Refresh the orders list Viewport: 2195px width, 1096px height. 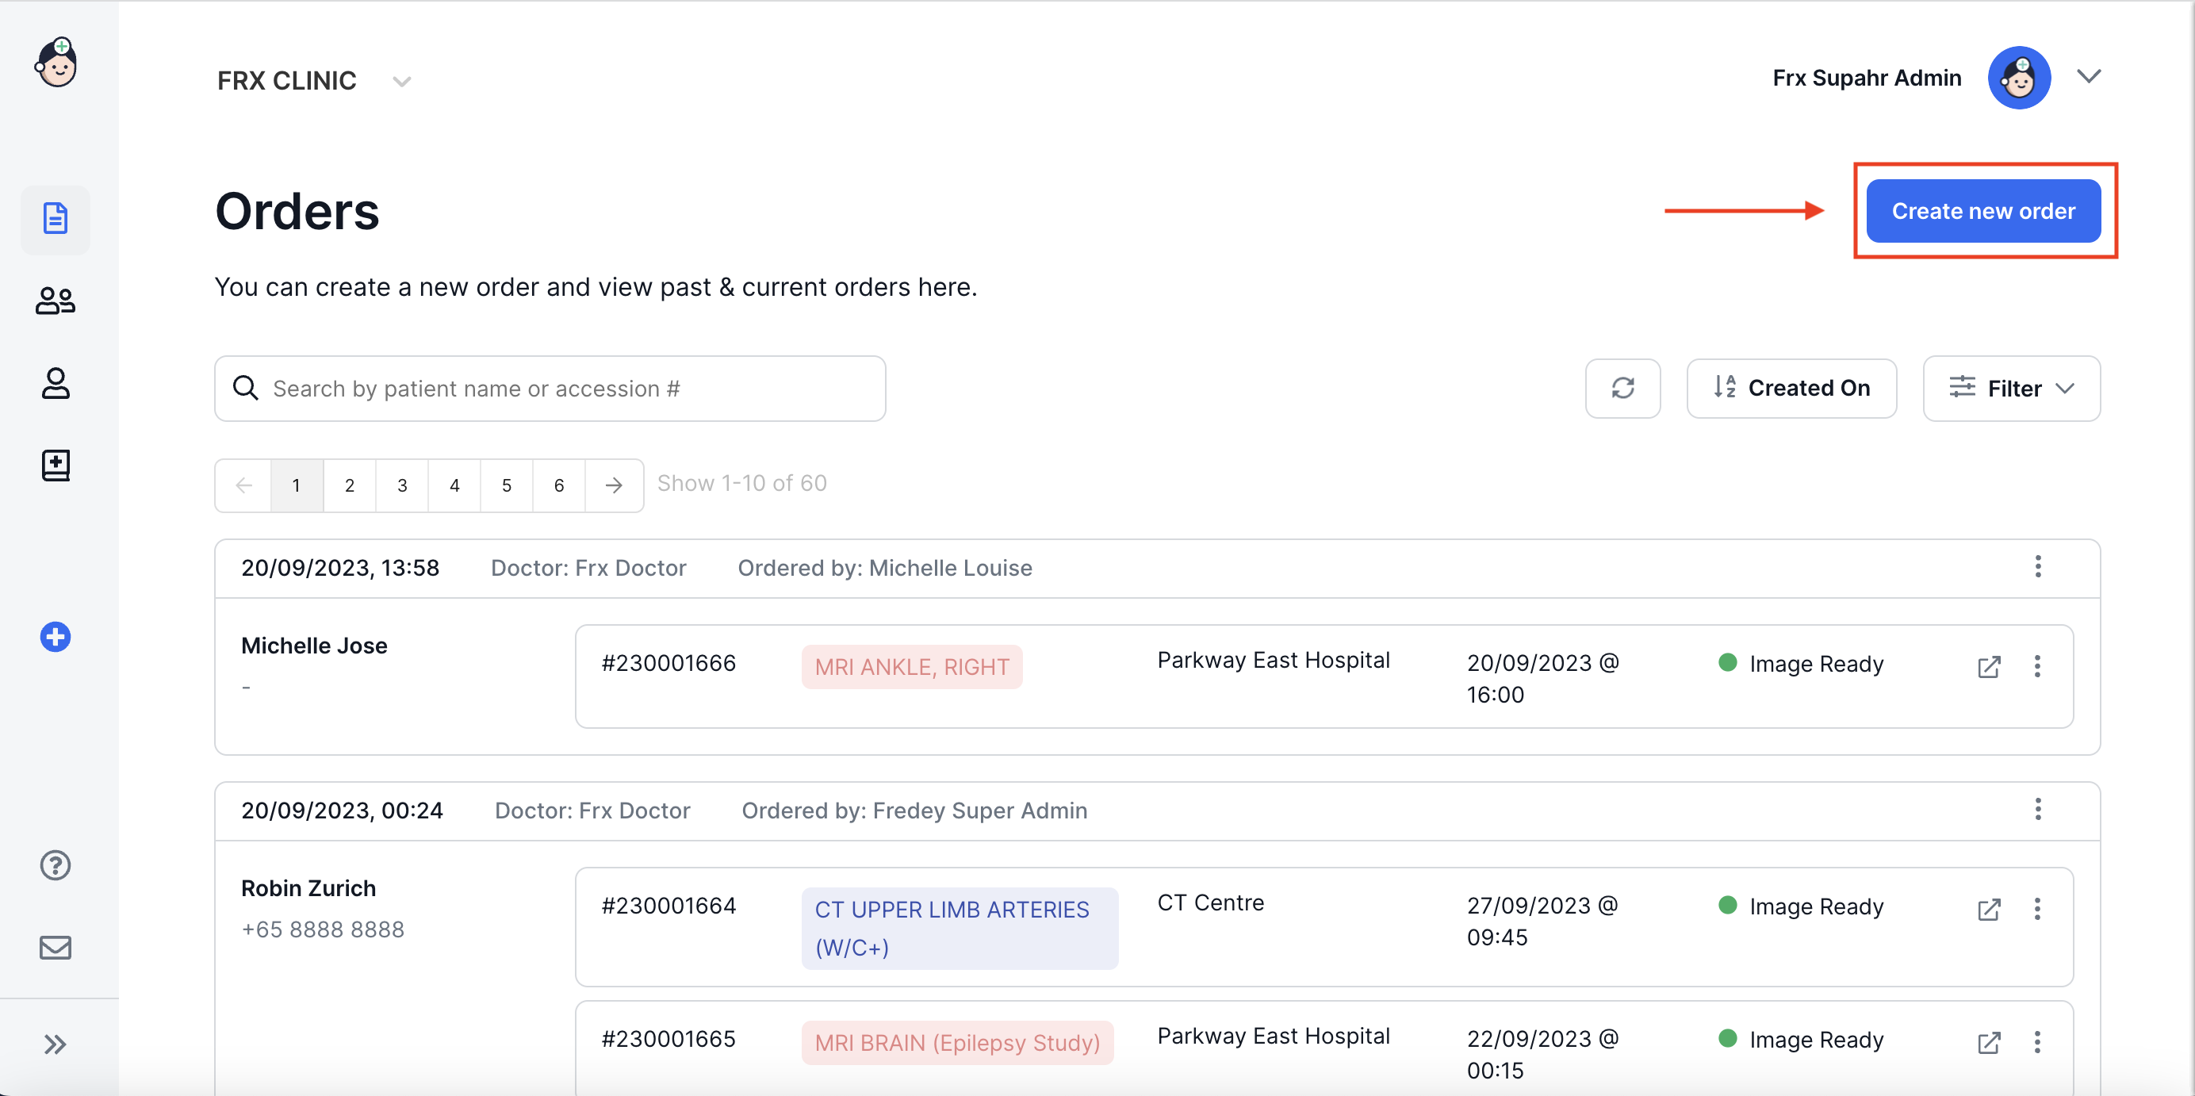1622,389
